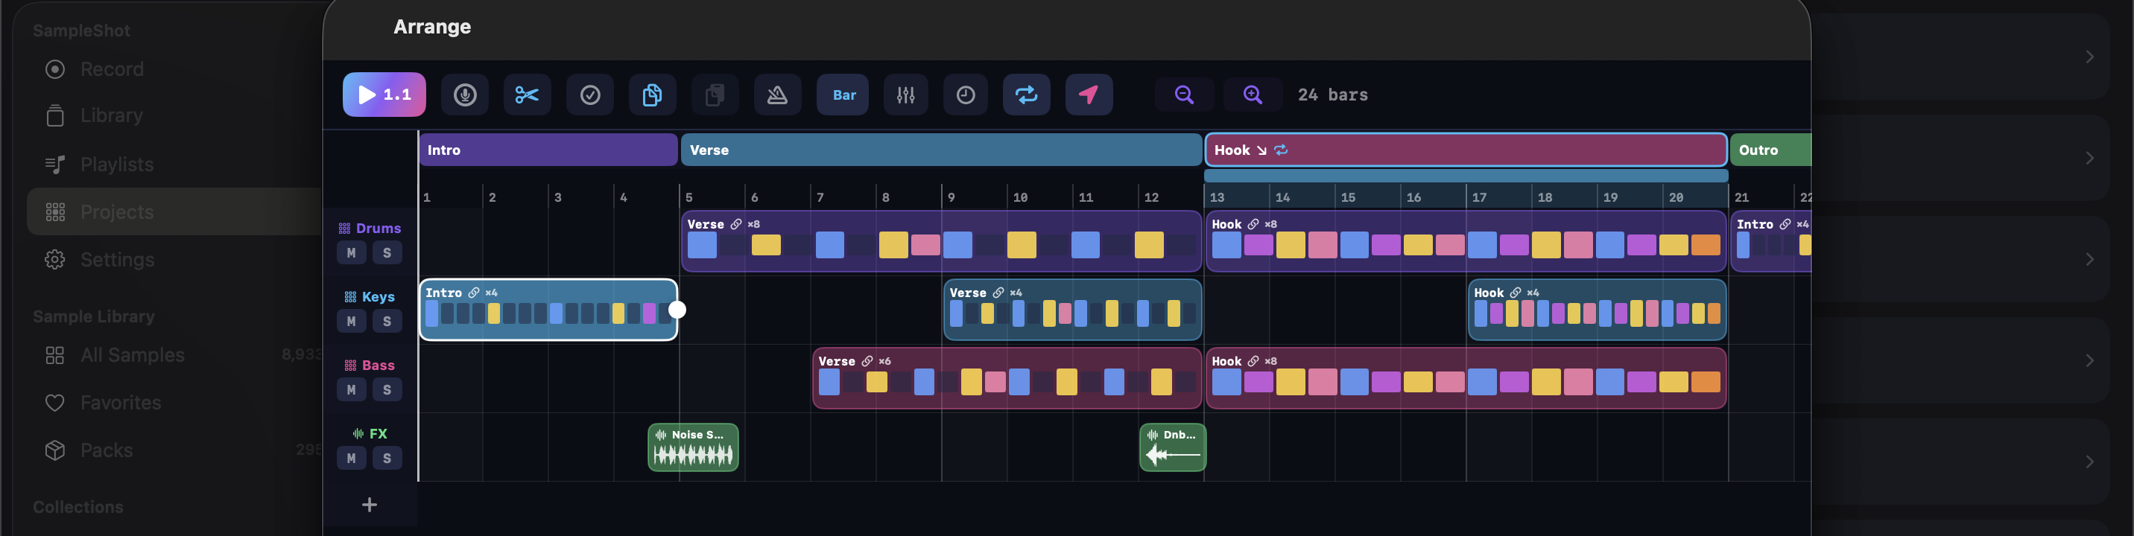Click the 24 bars length label
Image resolution: width=2134 pixels, height=536 pixels.
coord(1333,95)
